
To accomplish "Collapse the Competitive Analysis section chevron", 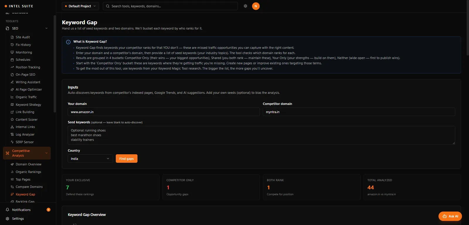I will pos(46,153).
